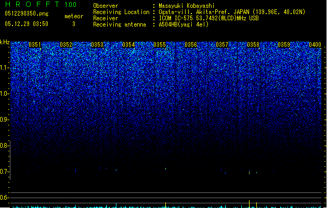Screen dimensions: 327x208
Task: Click the meteor count value 3
Action: (x=74, y=24)
